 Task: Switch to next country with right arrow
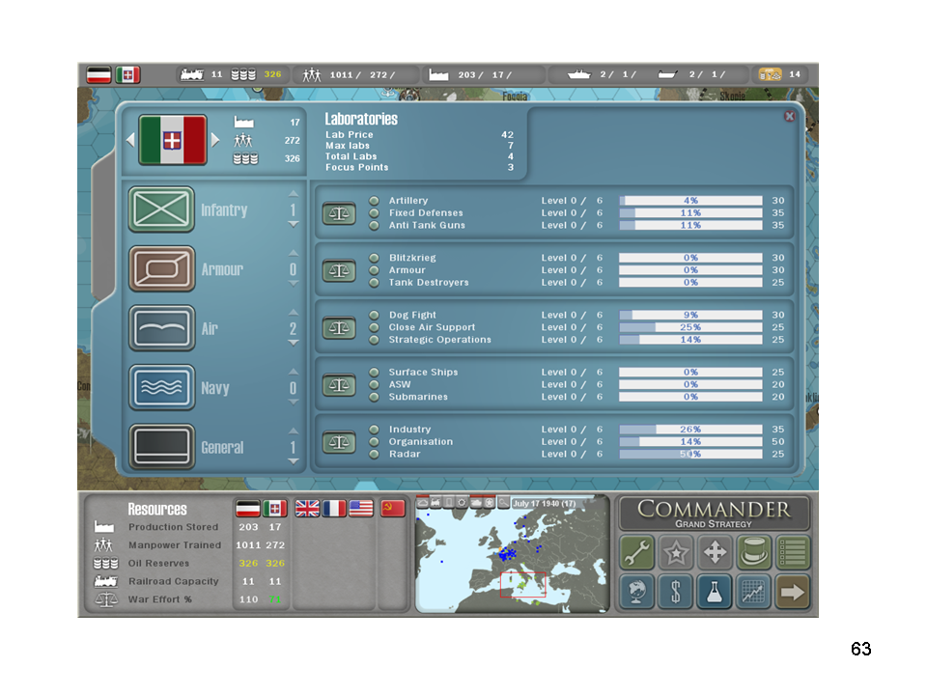point(216,140)
